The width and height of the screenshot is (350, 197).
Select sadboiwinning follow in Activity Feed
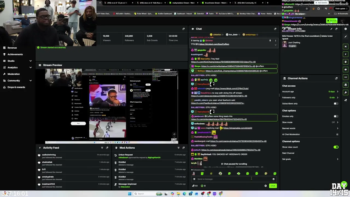pos(73,156)
